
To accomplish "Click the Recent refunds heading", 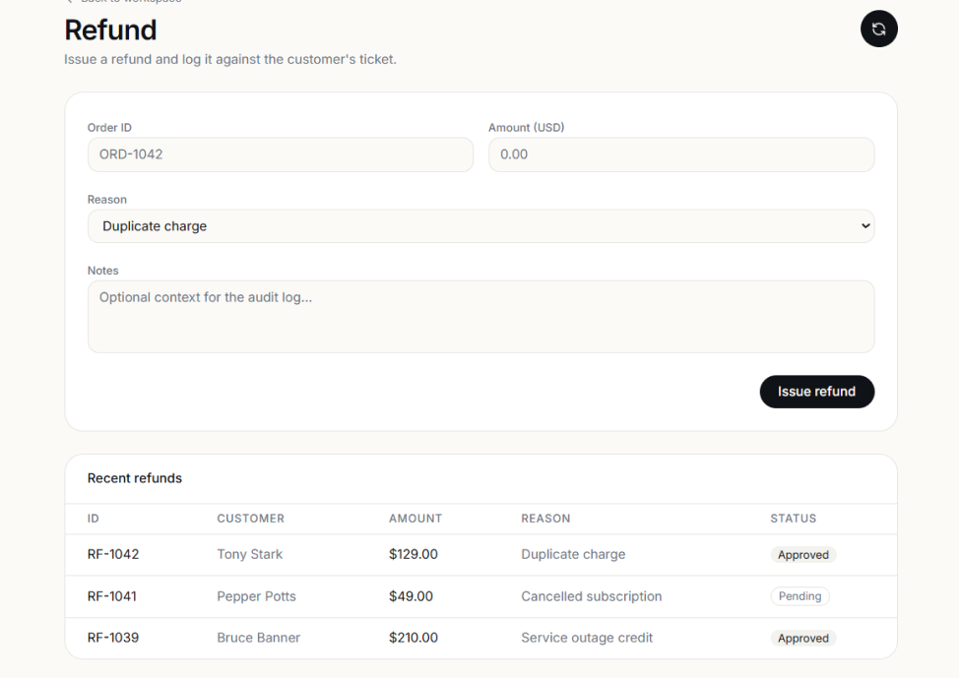I will pyautogui.click(x=135, y=478).
